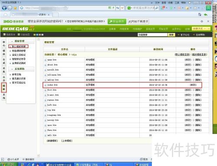
Task: Toggle 功能地图 in the dark toolbar
Action: coord(23,35)
